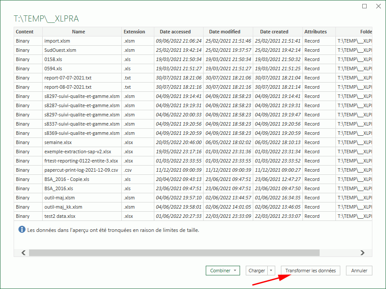Click the blue information icon
Screen dimensions: 386x289
point(22,229)
